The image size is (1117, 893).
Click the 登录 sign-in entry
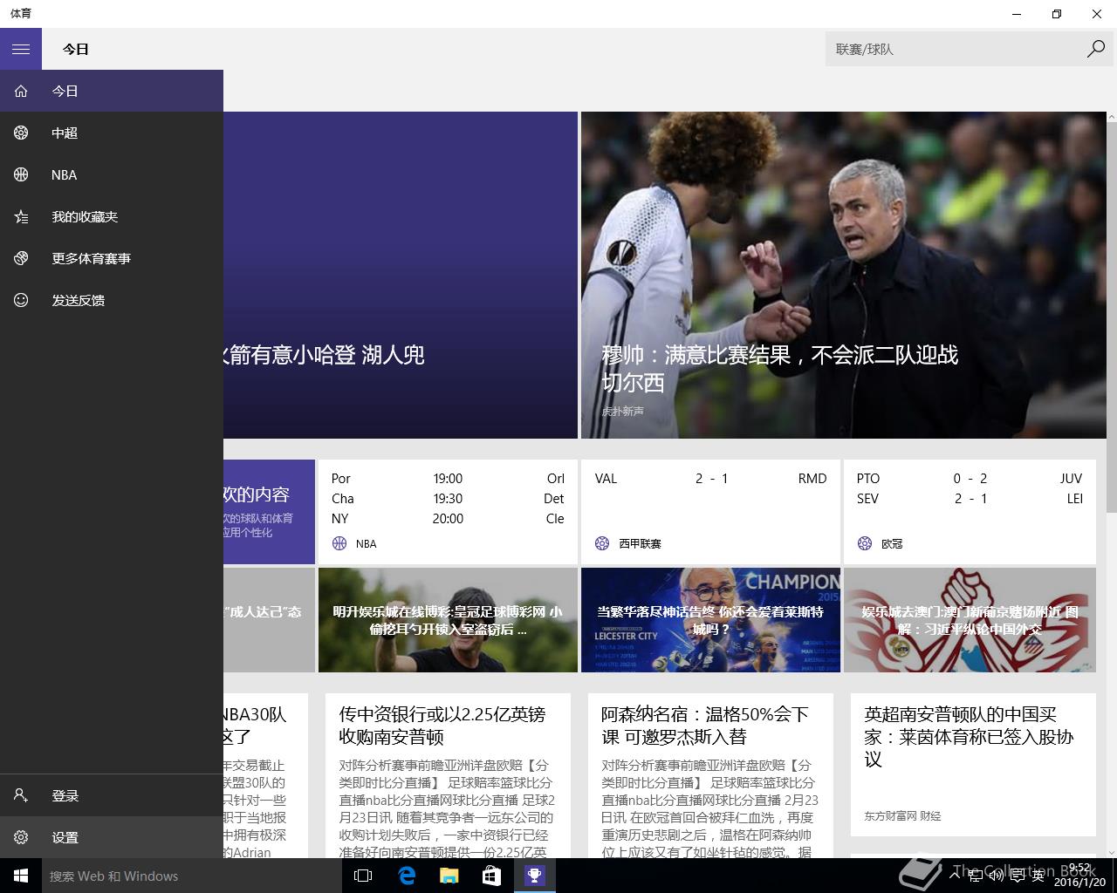click(x=112, y=795)
